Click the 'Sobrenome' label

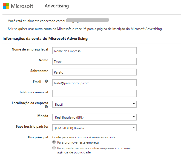[39, 71]
